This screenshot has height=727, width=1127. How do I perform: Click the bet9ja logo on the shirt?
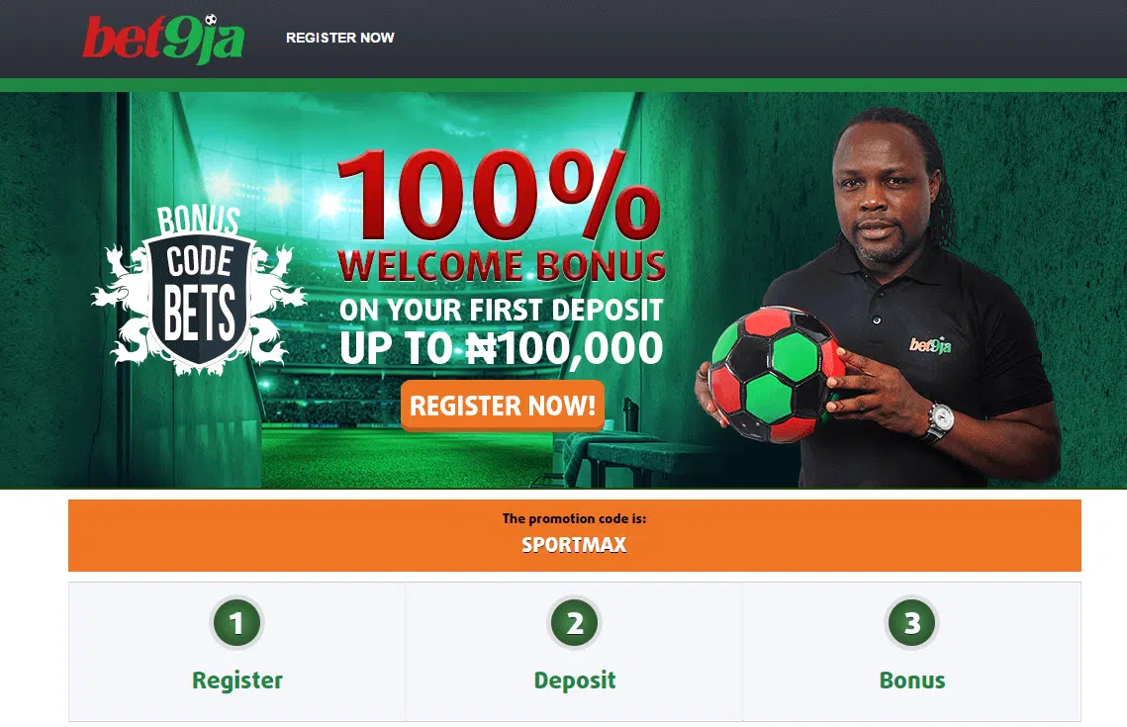pyautogui.click(x=930, y=345)
